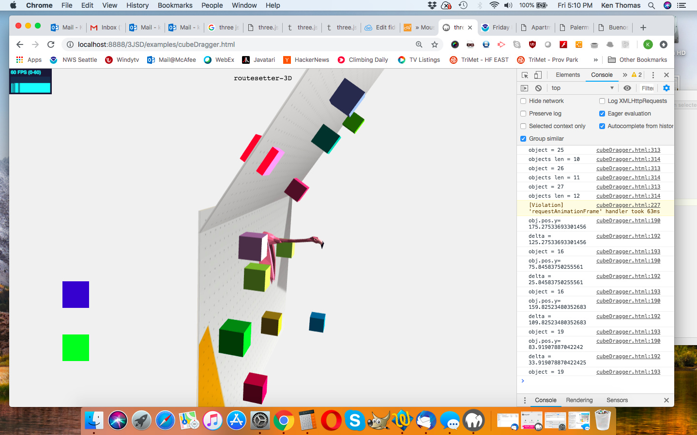Switch to the Elements tab
This screenshot has width=697, height=435.
[567, 75]
